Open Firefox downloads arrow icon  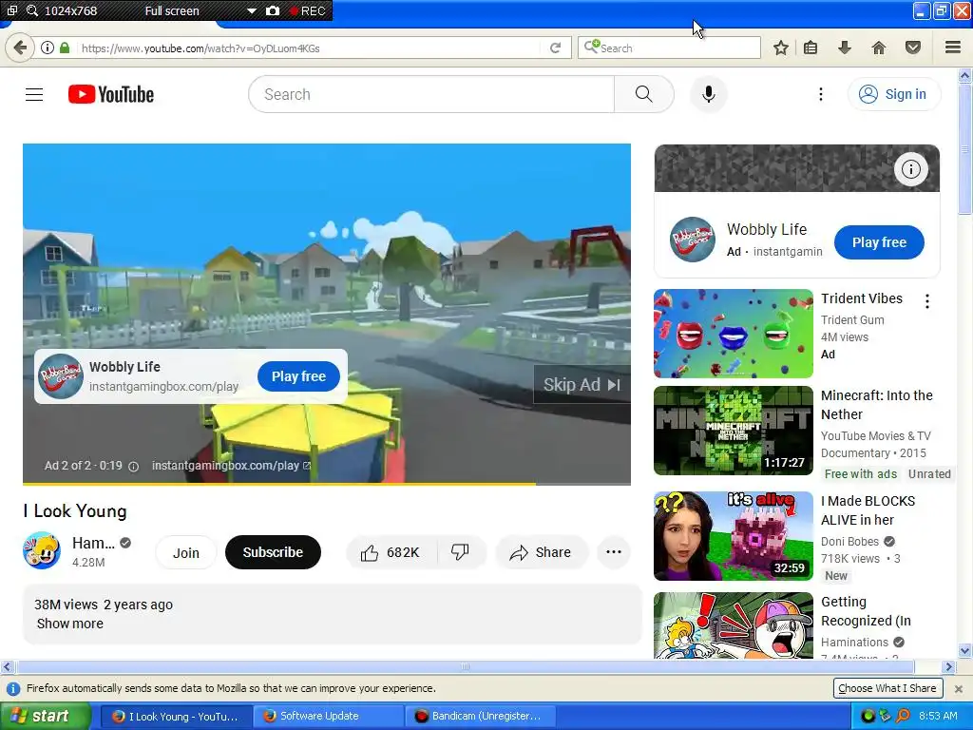(844, 48)
